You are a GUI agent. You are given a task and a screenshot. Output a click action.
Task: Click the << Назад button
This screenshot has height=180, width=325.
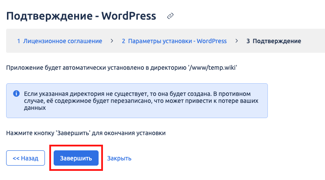pyautogui.click(x=25, y=158)
